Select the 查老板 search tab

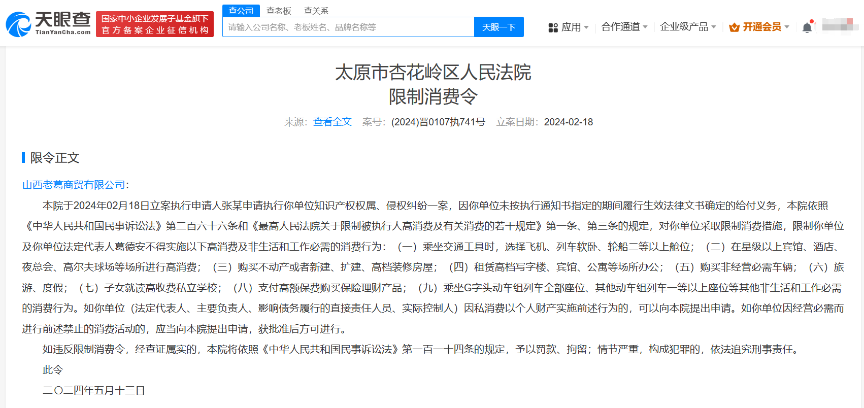(279, 11)
